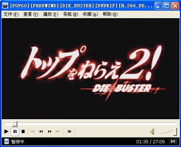Open the 查看(V) menu
The image size is (181, 147).
[31, 14]
